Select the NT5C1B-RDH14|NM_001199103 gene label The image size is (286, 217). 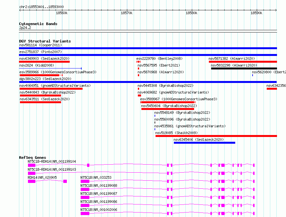coord(52,169)
